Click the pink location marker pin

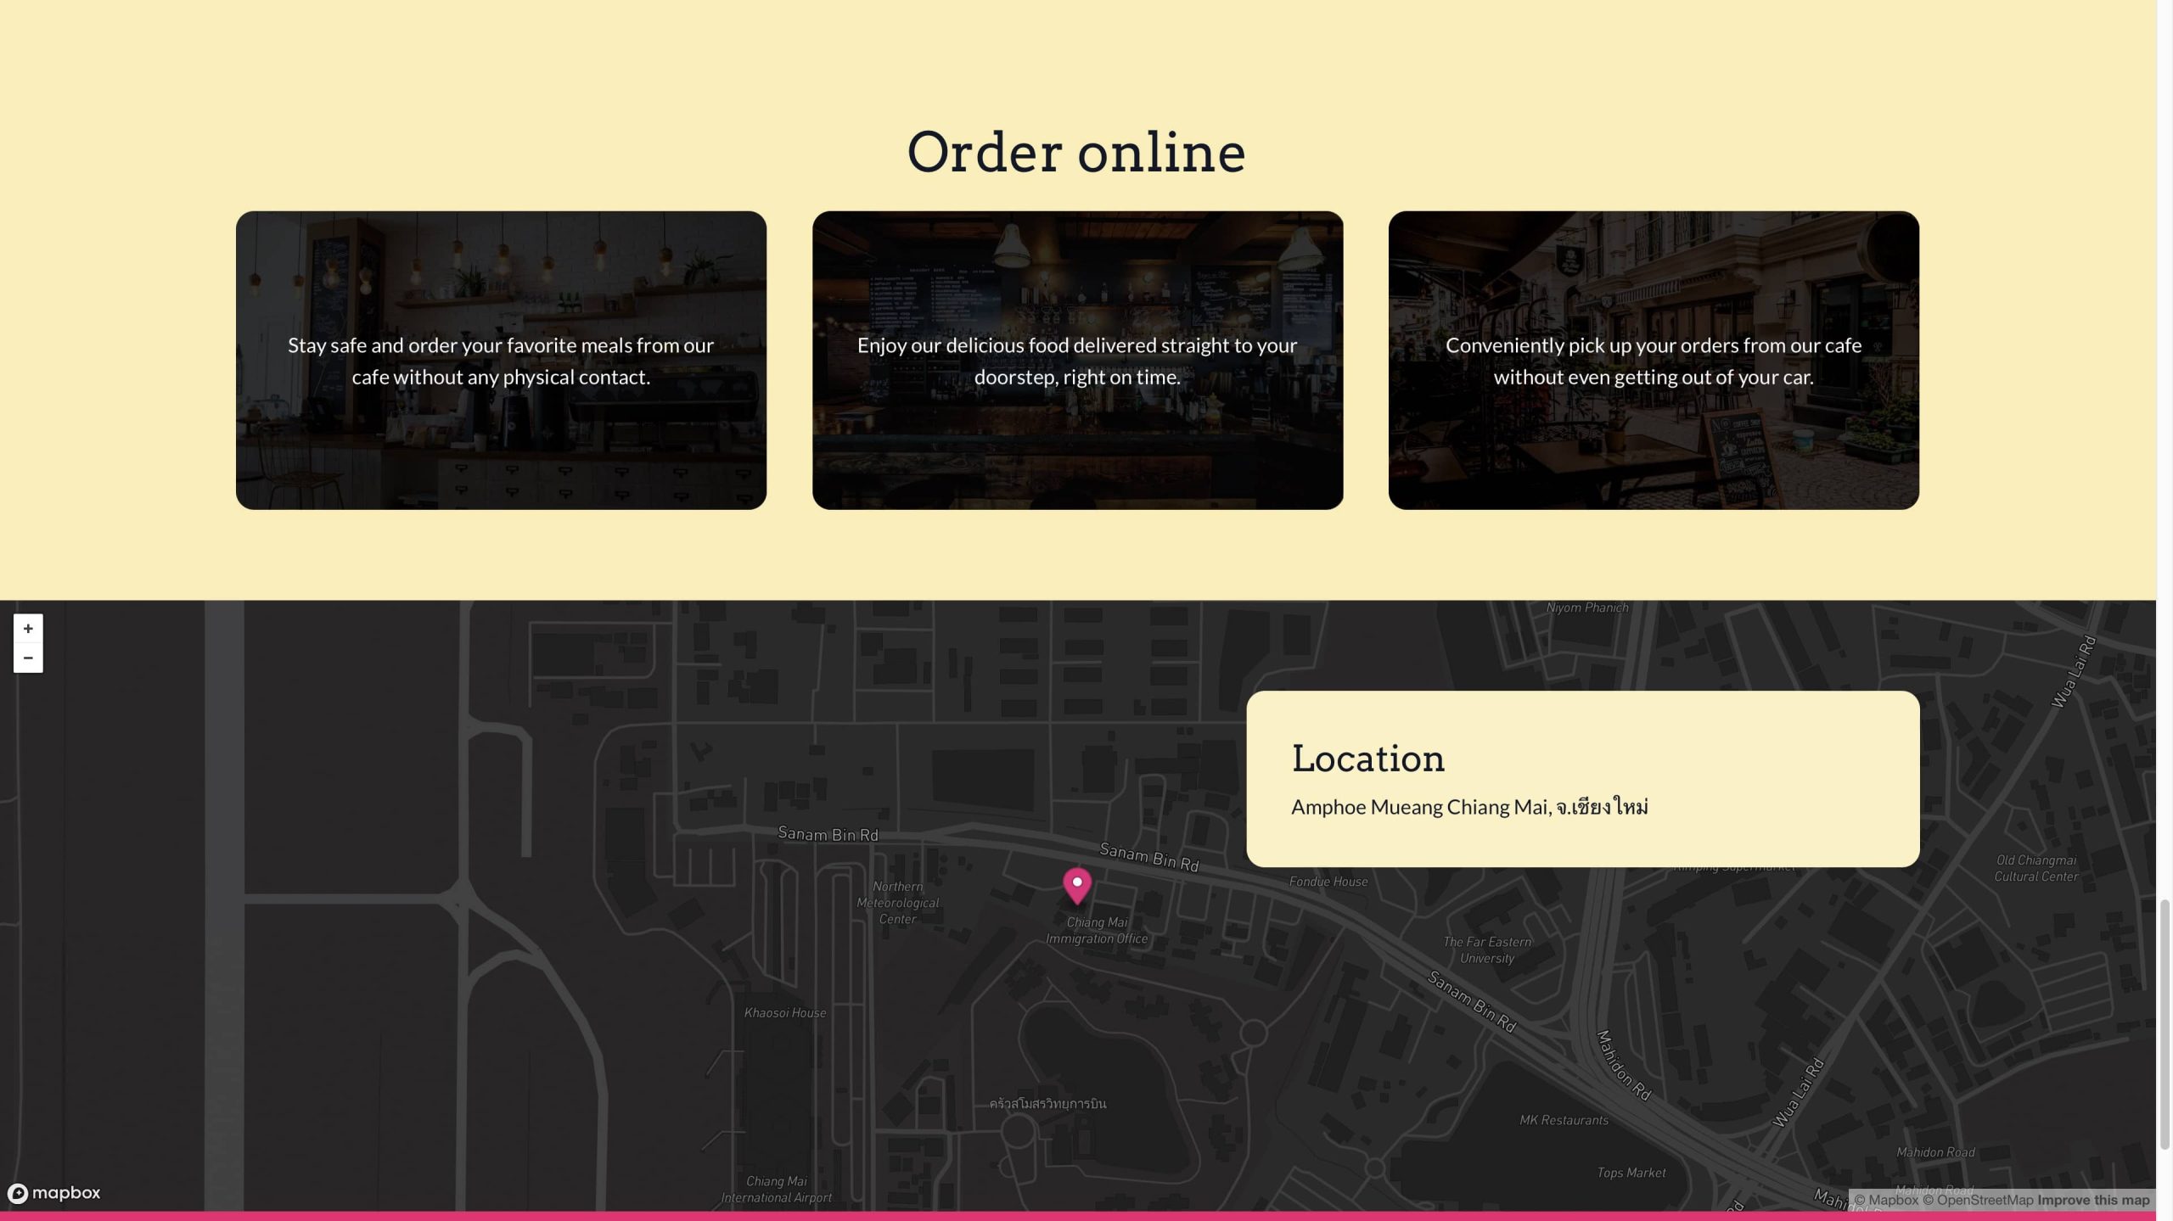pos(1076,885)
